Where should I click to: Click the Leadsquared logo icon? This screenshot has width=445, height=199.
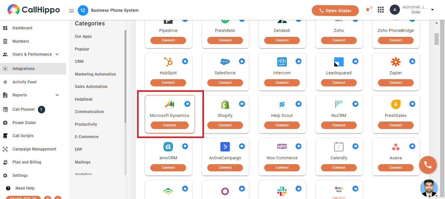[x=339, y=62]
